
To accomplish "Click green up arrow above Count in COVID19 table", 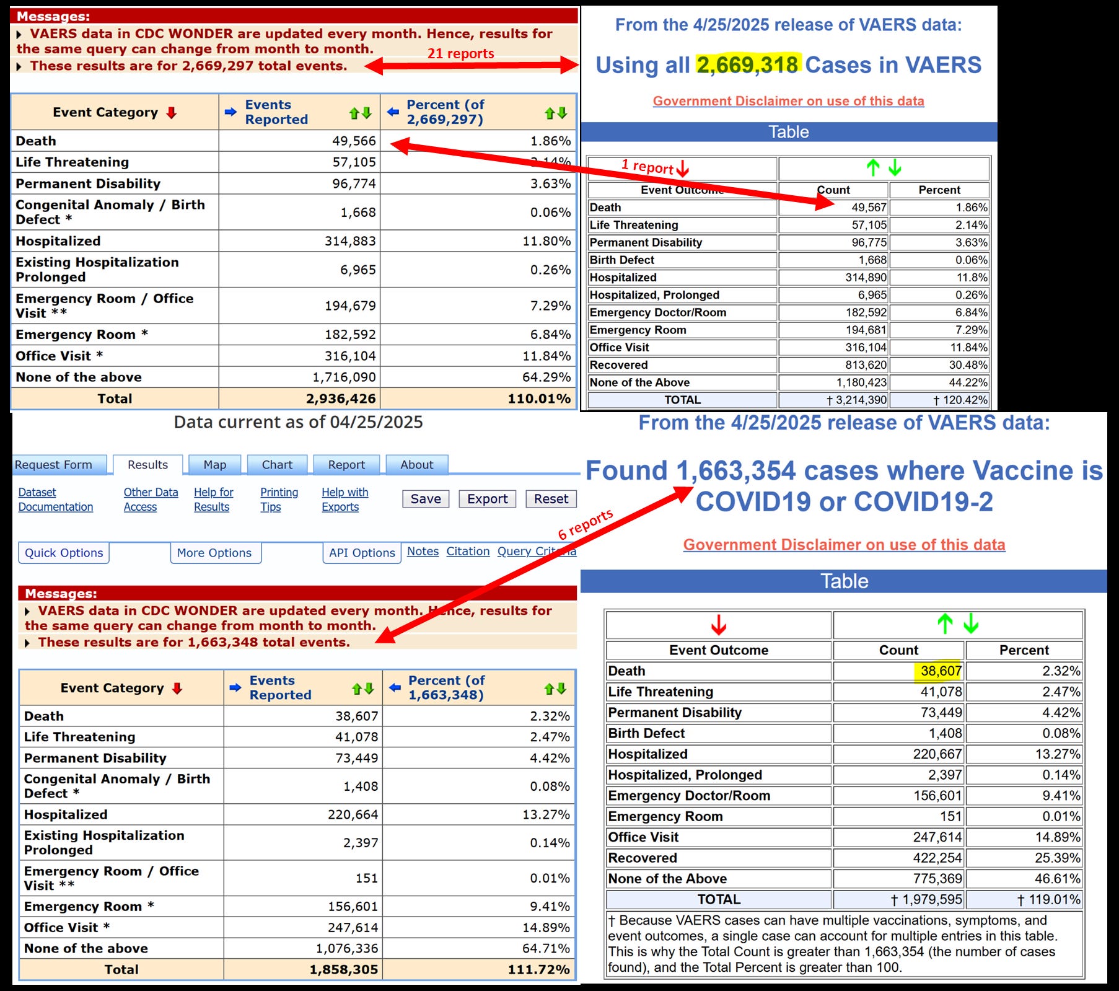I will pyautogui.click(x=945, y=623).
